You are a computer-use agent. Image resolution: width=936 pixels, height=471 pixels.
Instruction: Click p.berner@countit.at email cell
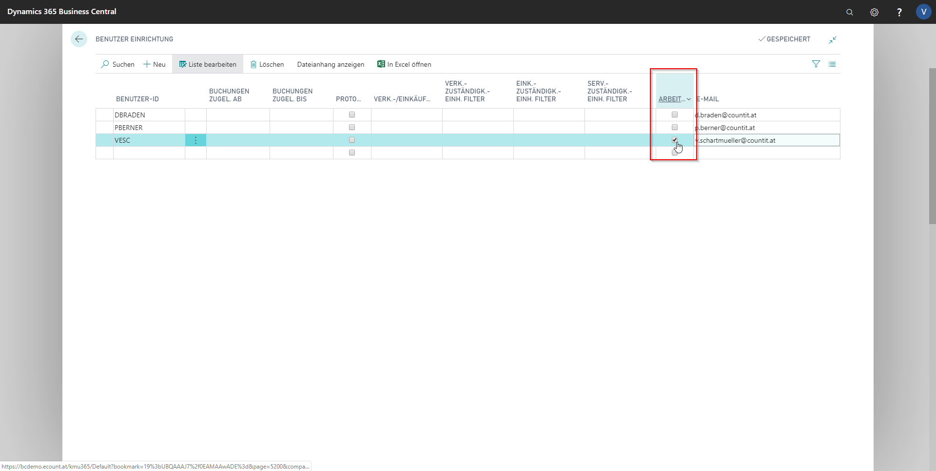tap(767, 128)
